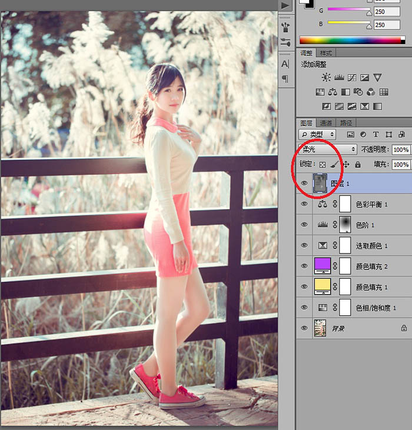Select the 色阶 1 layer
This screenshot has height=430, width=412.
coord(365,225)
